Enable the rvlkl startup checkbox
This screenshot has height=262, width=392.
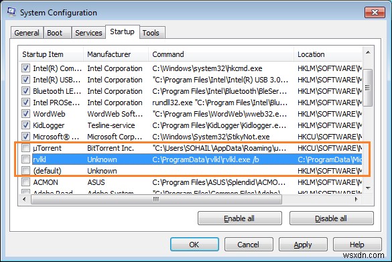click(x=25, y=159)
